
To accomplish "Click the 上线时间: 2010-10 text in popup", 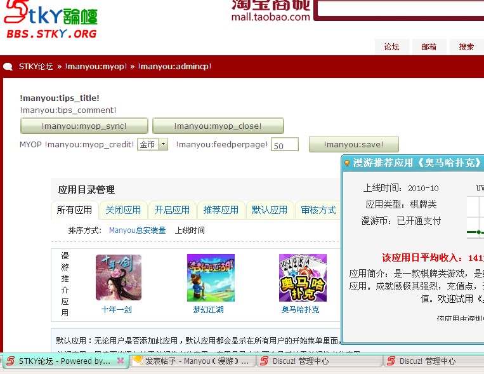I will 401,188.
